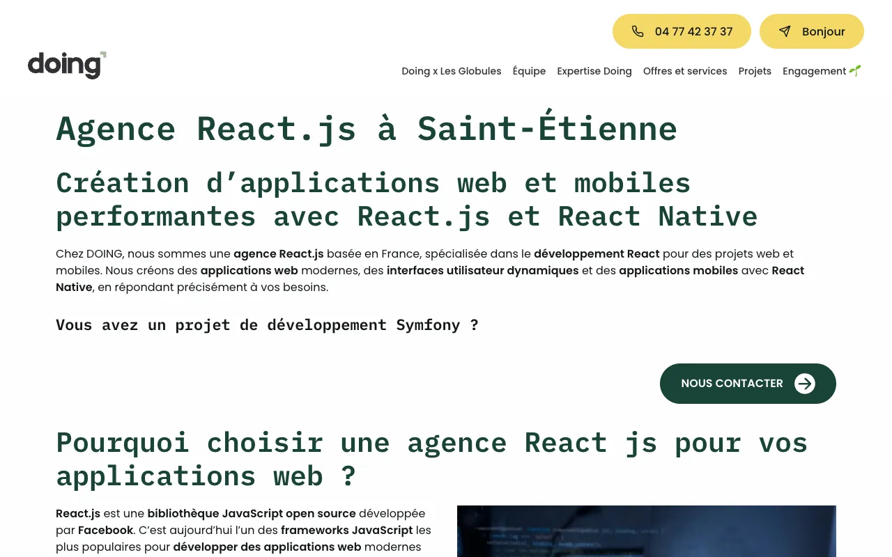Open the Bonjour contact button

812,31
